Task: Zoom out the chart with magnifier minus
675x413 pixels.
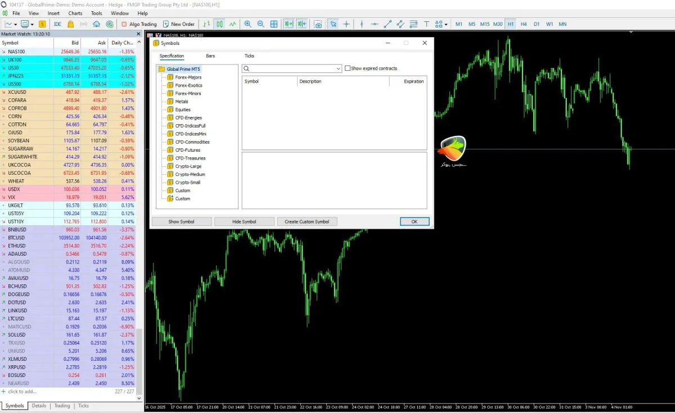Action: [x=261, y=24]
